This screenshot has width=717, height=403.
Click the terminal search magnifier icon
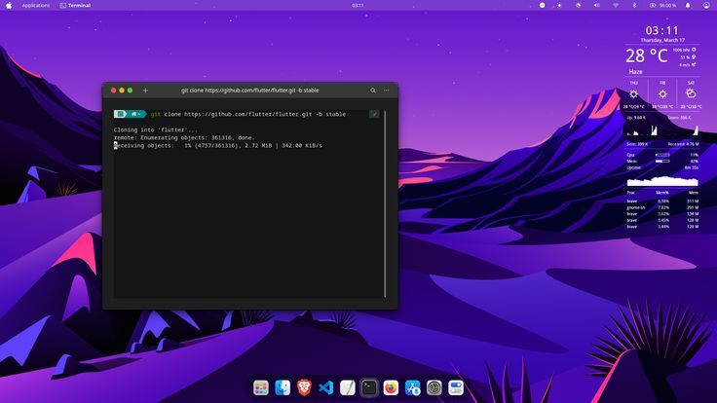click(x=373, y=90)
